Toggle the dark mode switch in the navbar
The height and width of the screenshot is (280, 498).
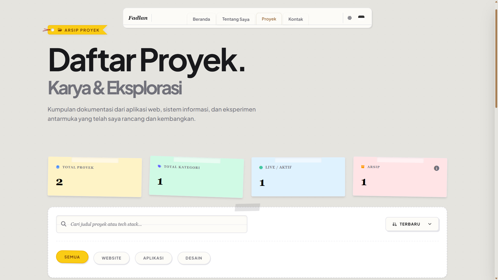[361, 17]
